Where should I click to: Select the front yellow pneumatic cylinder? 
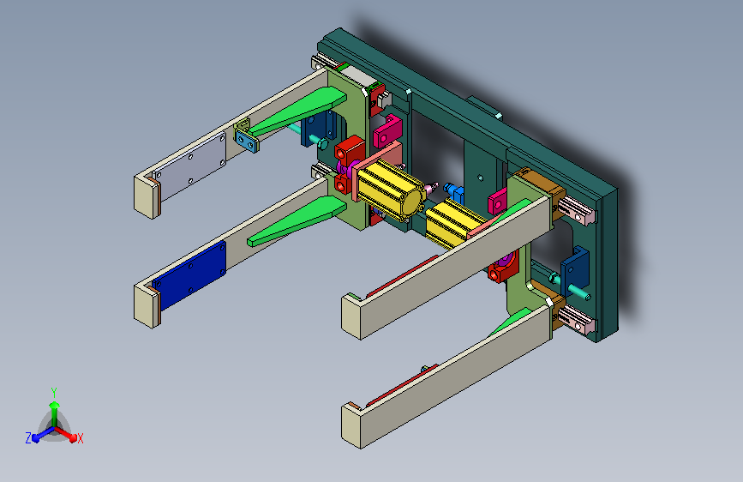pos(390,190)
